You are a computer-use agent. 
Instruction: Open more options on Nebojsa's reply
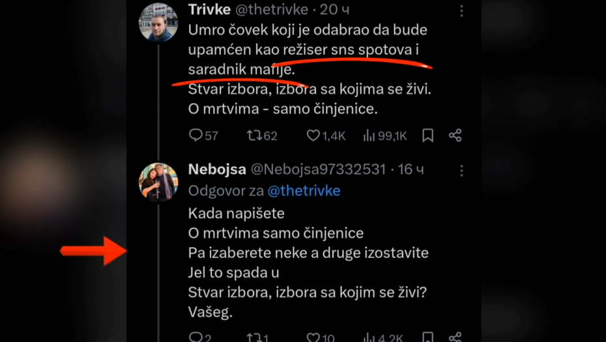point(461,170)
